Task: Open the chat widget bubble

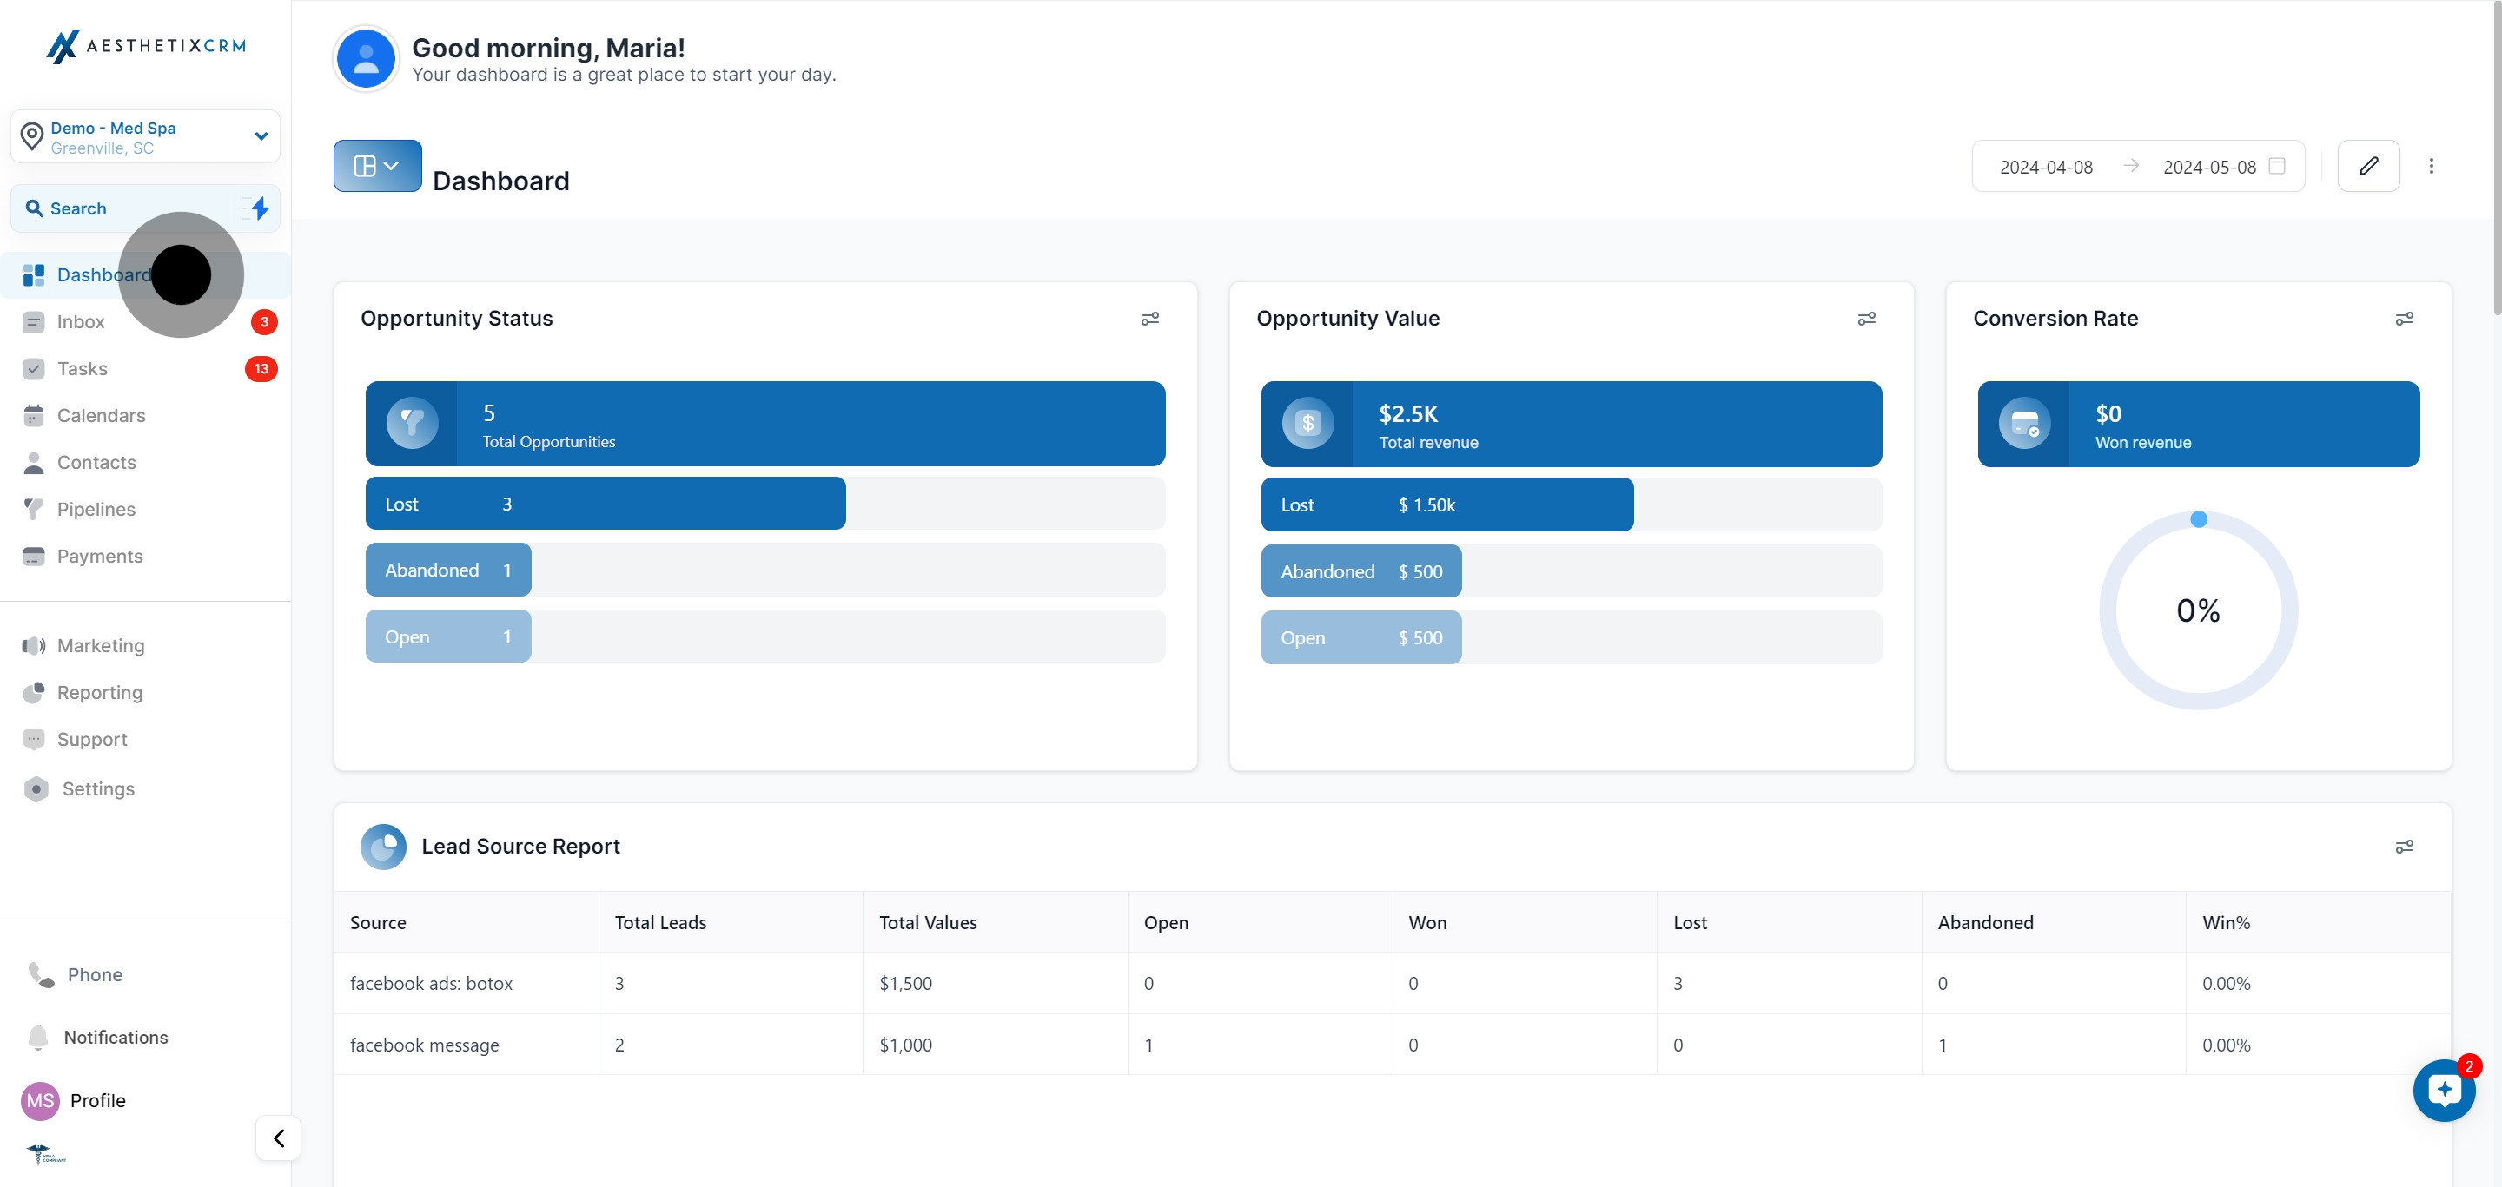Action: pyautogui.click(x=2444, y=1090)
